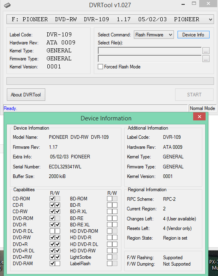Select the serial number ECDL329341WL
This screenshot has height=276, width=218.
[x=65, y=167]
